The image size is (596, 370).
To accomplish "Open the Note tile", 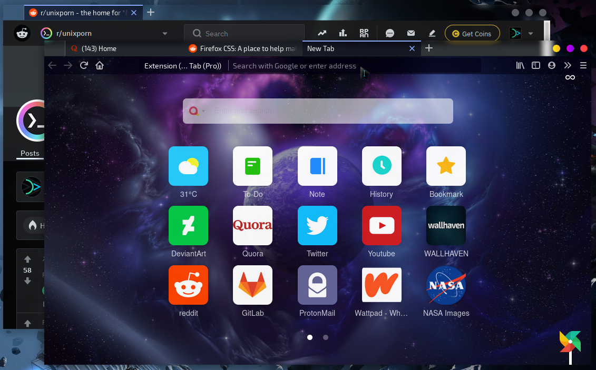I will tap(317, 166).
